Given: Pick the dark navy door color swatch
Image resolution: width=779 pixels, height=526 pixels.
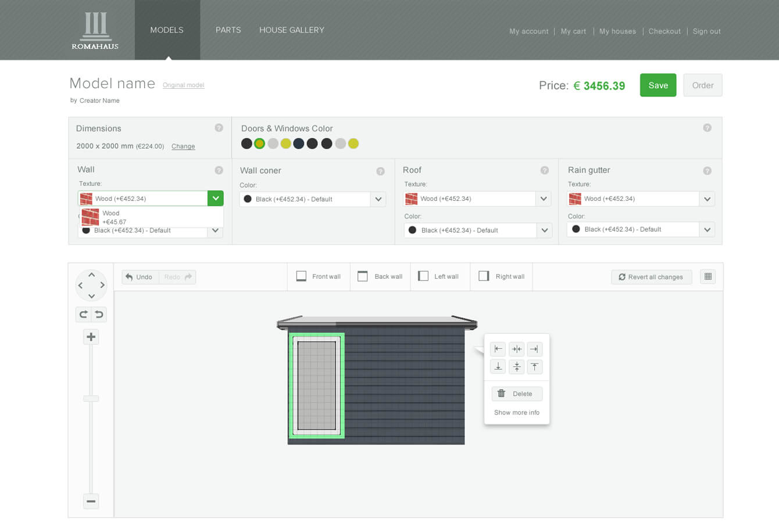Looking at the screenshot, I should coord(299,143).
